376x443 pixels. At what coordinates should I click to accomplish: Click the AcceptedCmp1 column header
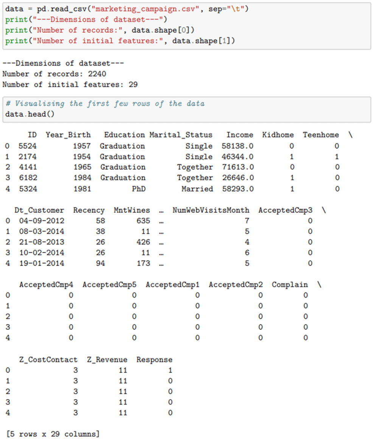click(x=172, y=285)
